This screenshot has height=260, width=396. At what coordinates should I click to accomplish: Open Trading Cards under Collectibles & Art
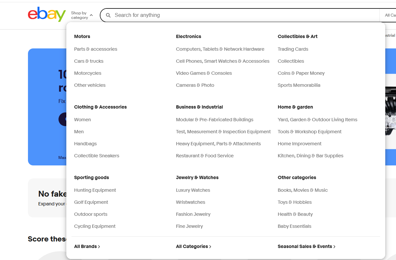point(293,49)
